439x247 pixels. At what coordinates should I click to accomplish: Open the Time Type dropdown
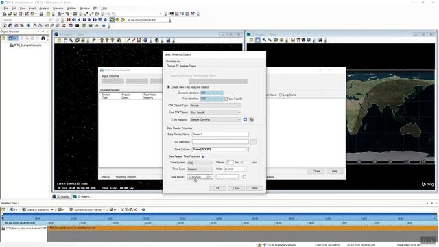coord(200,169)
